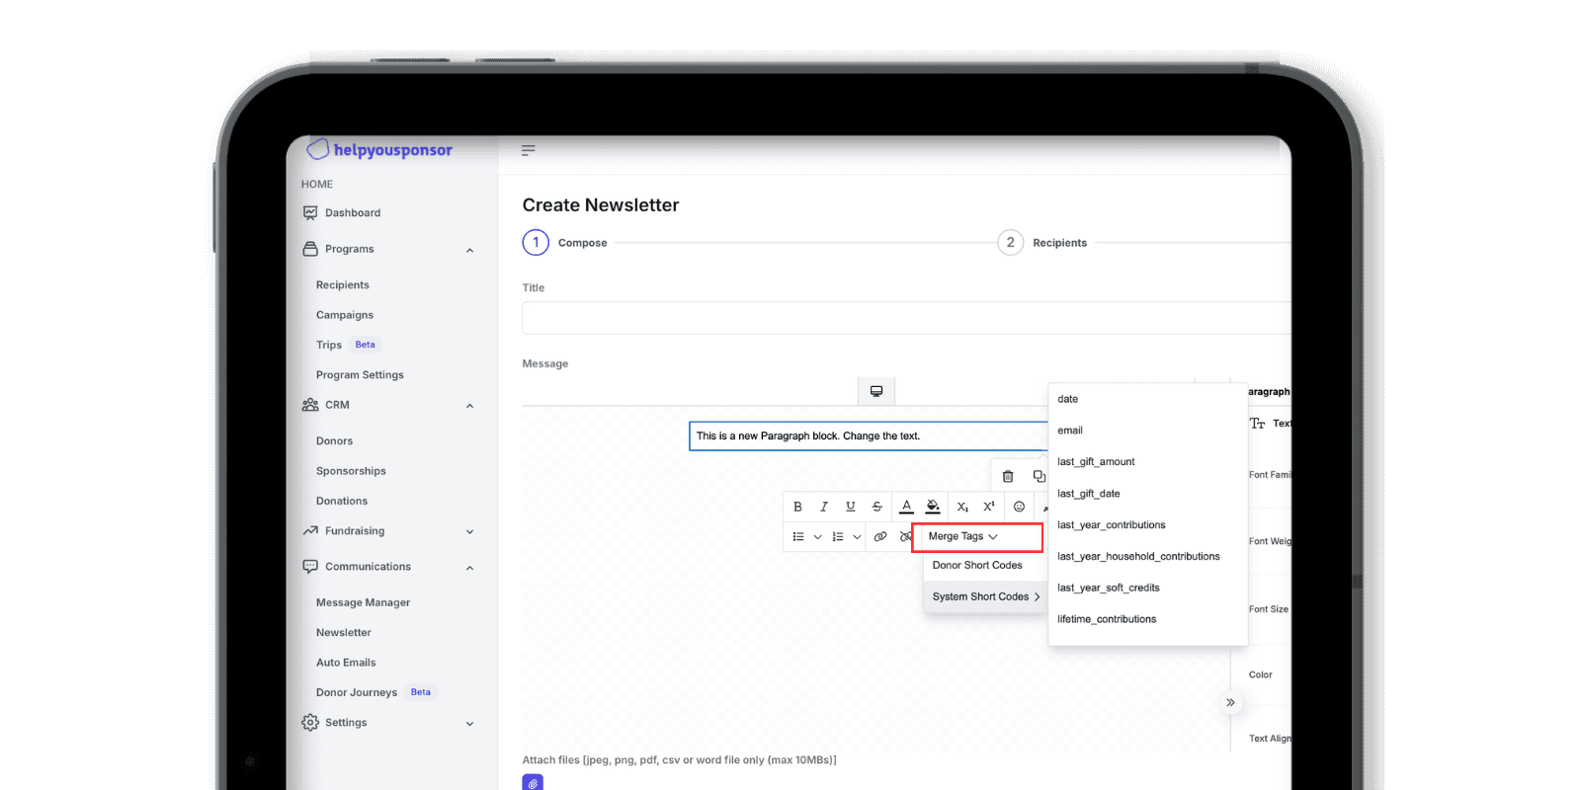Switch to desktop preview mode

click(876, 391)
